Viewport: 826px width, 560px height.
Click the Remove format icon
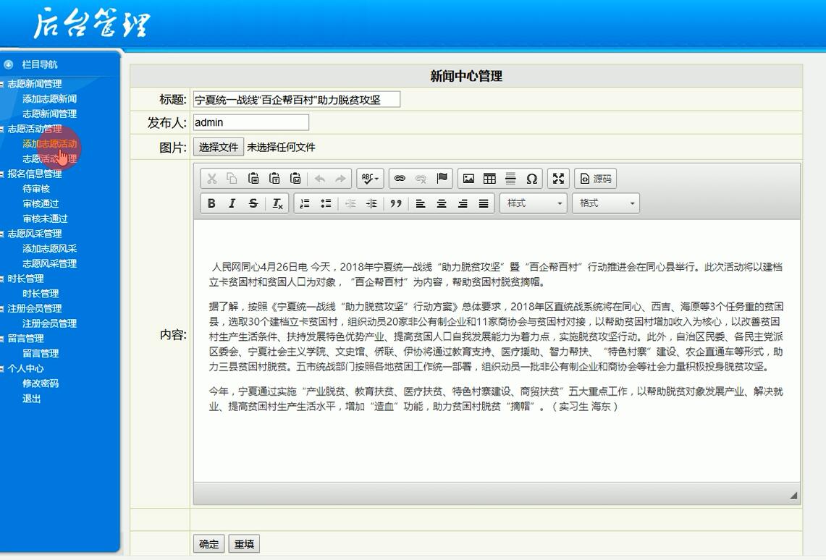tap(277, 203)
